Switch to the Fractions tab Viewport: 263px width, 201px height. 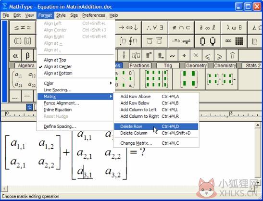click(x=139, y=65)
